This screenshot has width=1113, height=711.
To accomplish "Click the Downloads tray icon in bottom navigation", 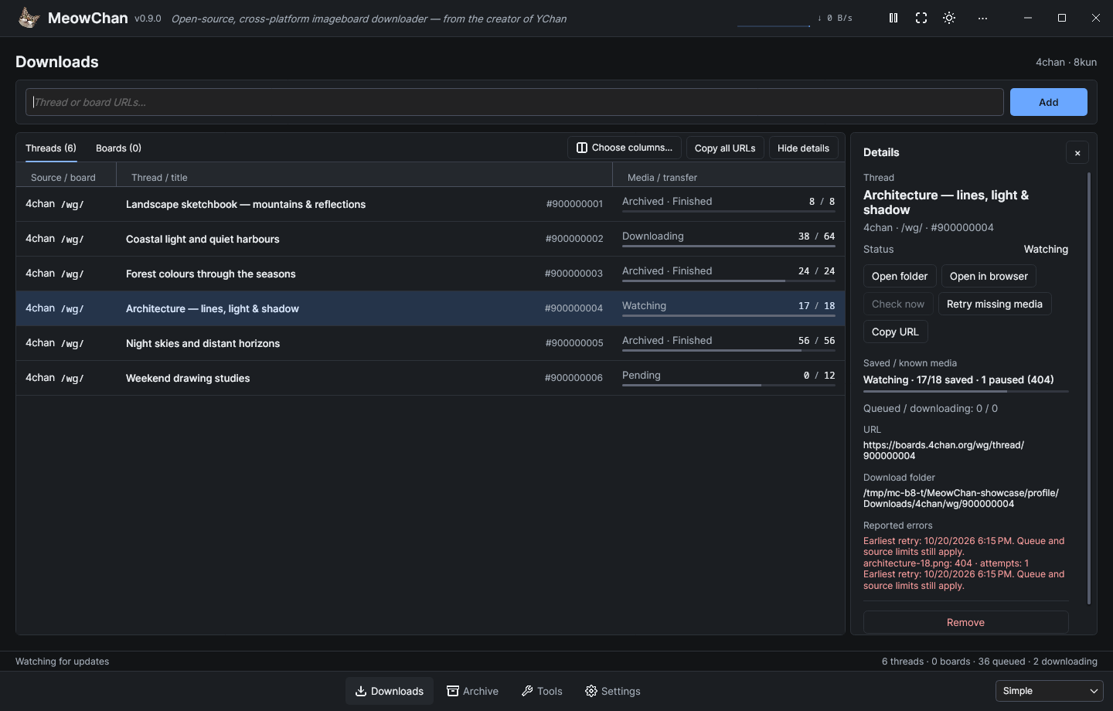I will point(361,691).
